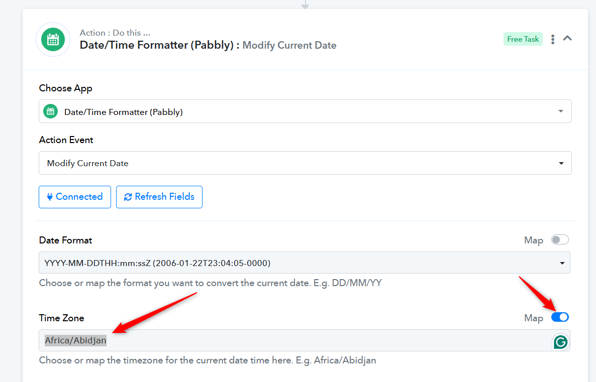Open the three-dot options menu

553,39
